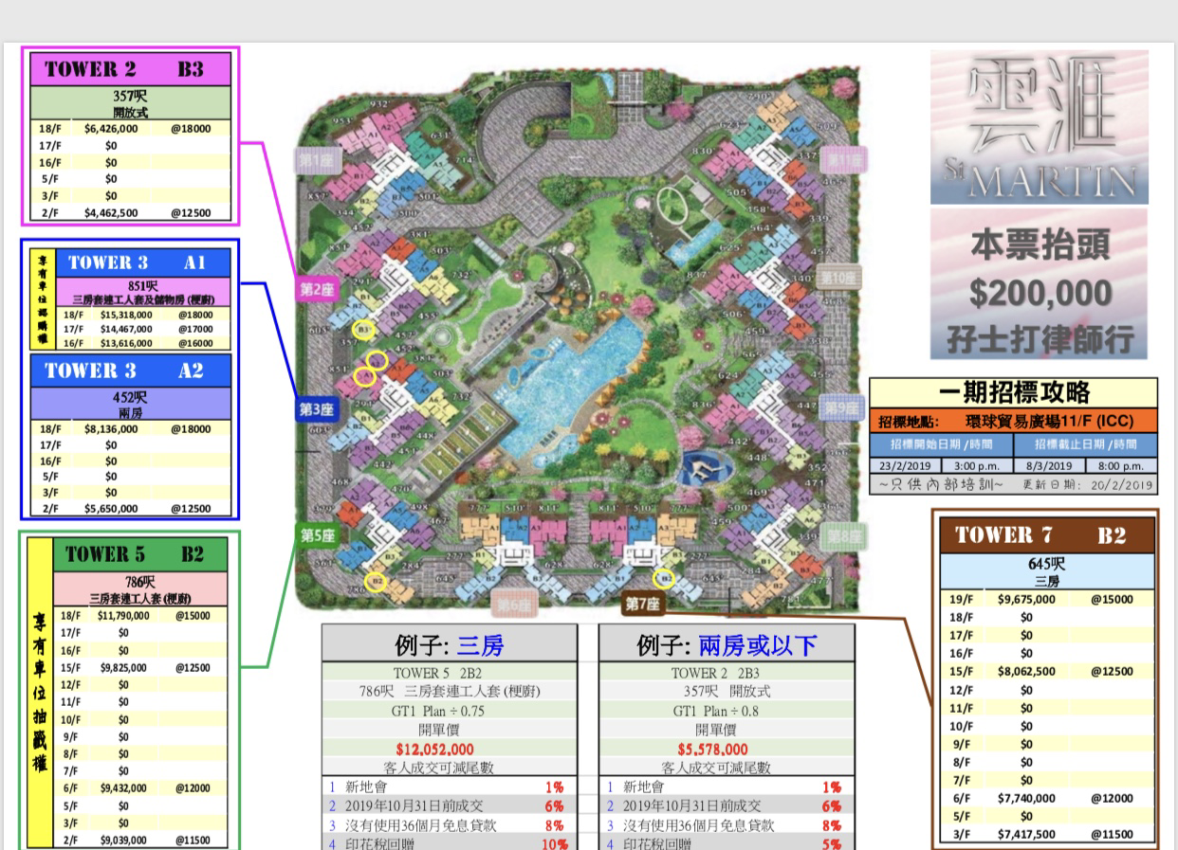The width and height of the screenshot is (1178, 850).
Task: Click the 第1座 tower label on the map
Action: pyautogui.click(x=316, y=162)
